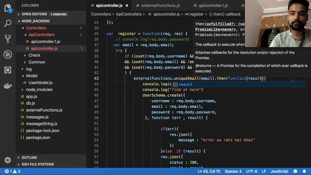
Task: Open notifications bell in status bar
Action: (x=304, y=171)
